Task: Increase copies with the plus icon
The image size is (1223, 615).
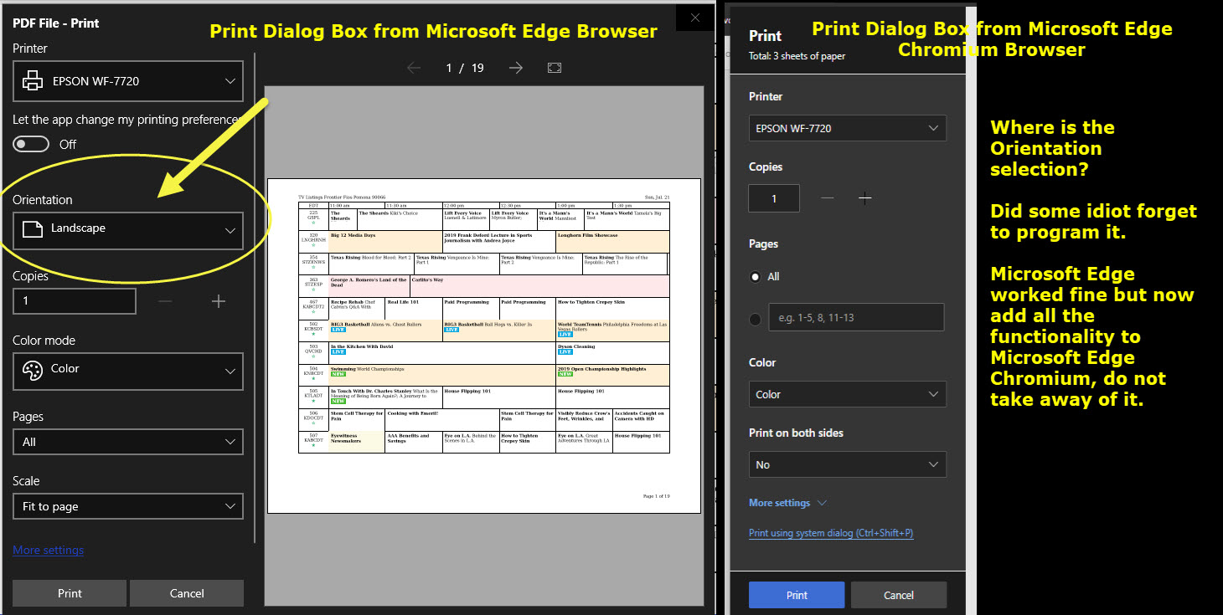Action: [218, 301]
